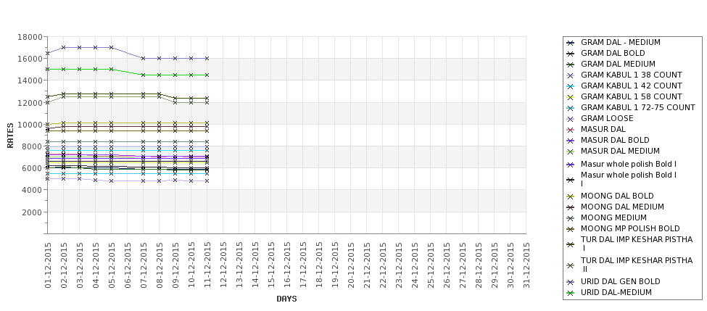Screen dimensions: 707x311
Task: Click the MOONG DAL MEDIUM legend marker
Action: point(571,207)
